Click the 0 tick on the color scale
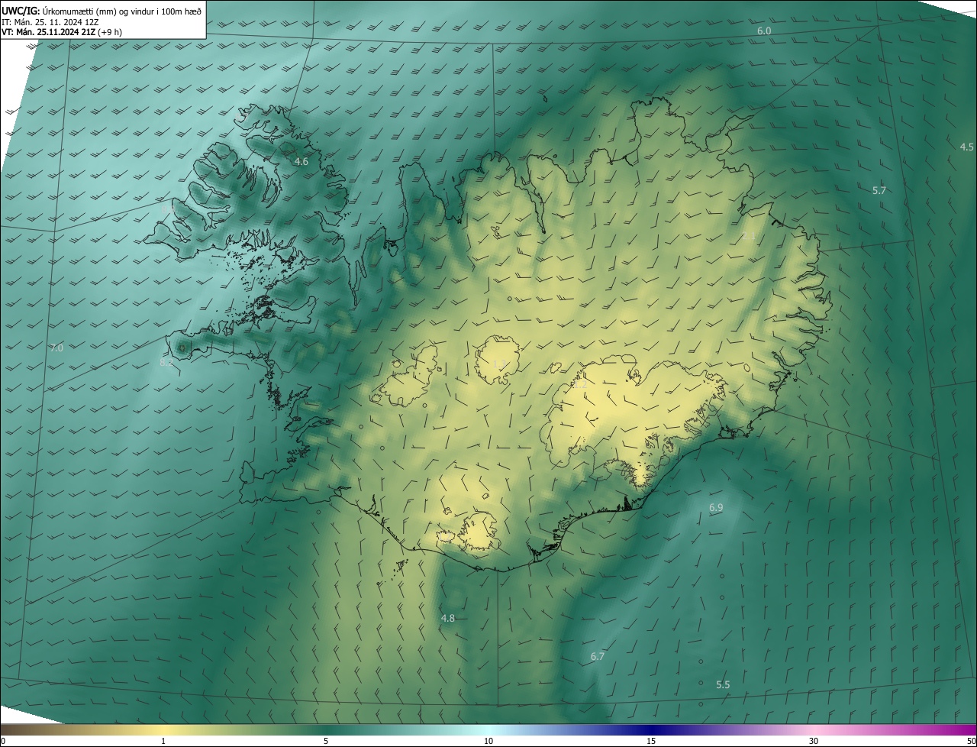The width and height of the screenshot is (977, 747). tap(2, 741)
